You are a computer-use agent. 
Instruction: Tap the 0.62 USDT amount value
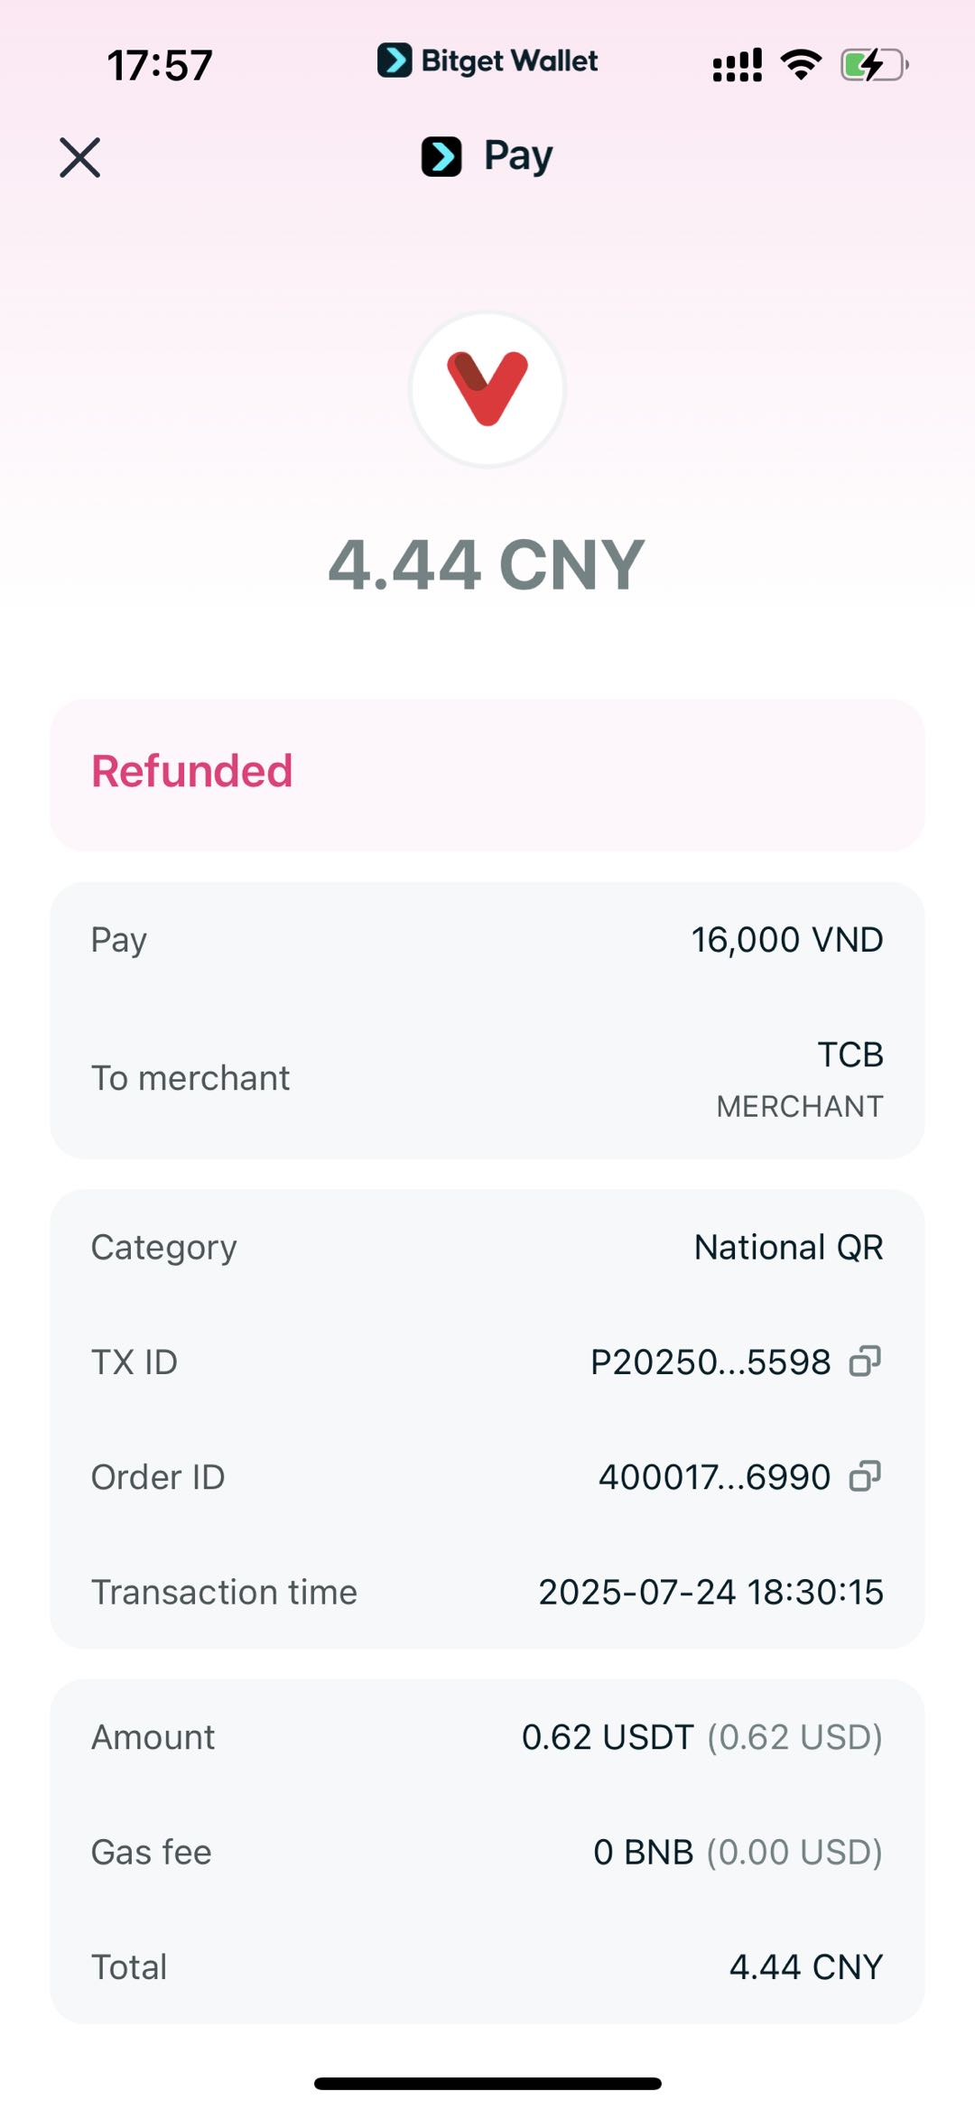(608, 1737)
